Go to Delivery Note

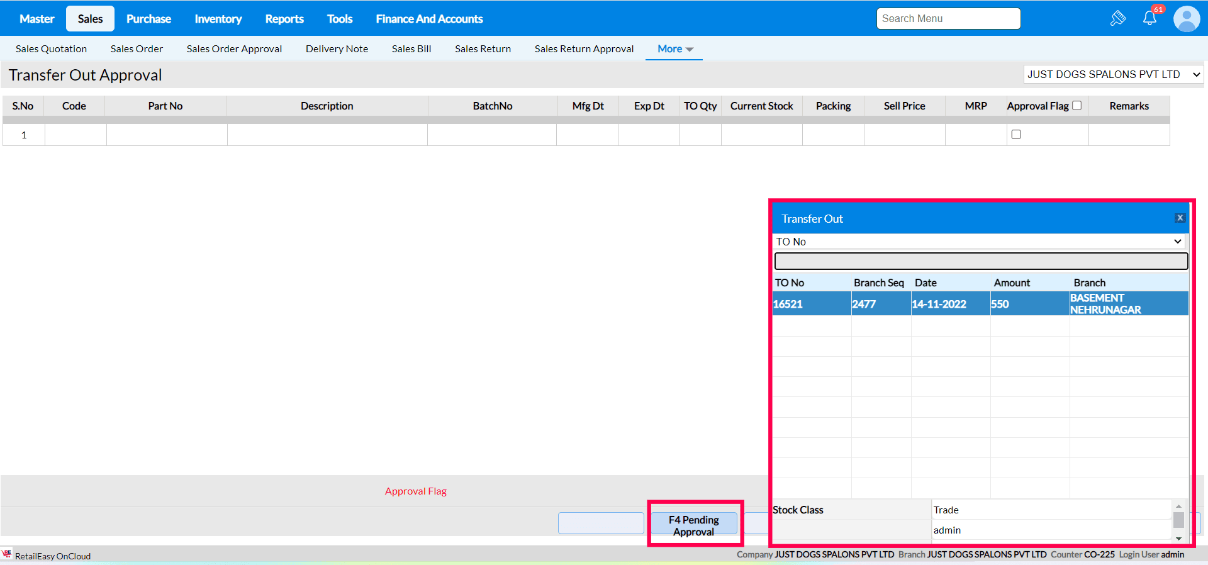337,49
